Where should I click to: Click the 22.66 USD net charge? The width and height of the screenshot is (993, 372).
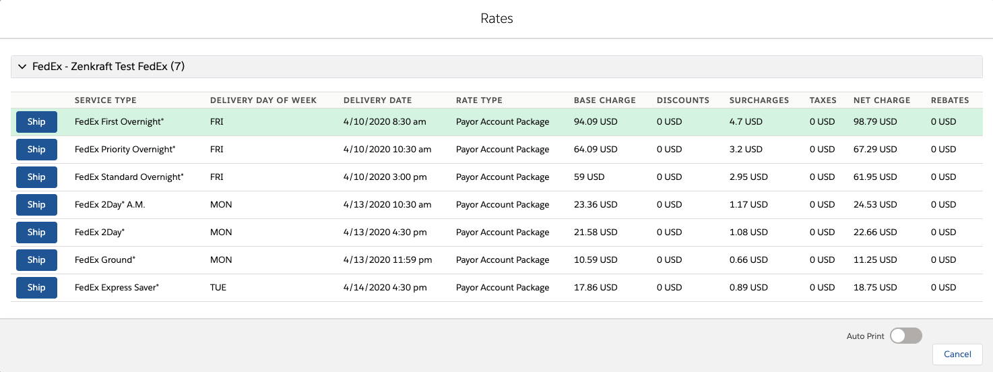[x=875, y=232]
